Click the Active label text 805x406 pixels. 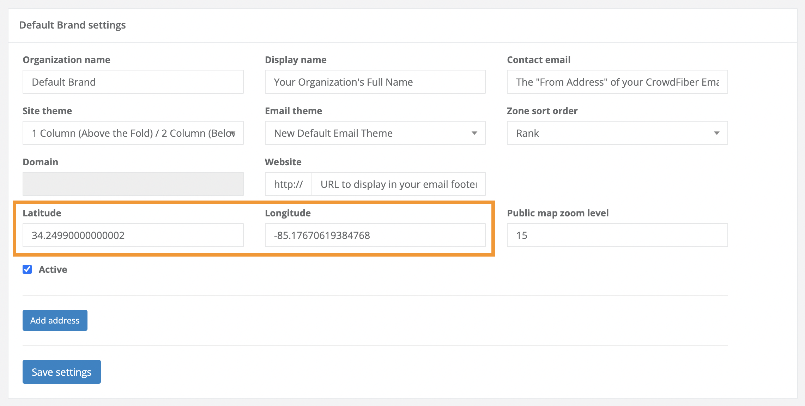coord(53,269)
